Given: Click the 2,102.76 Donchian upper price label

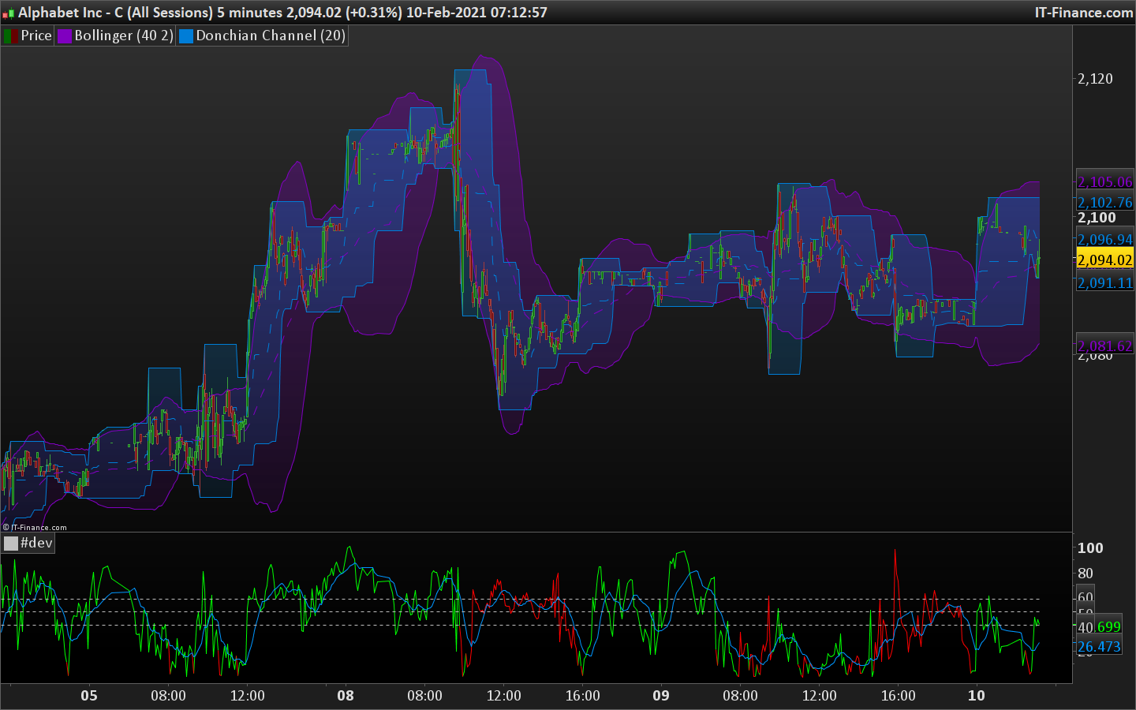Looking at the screenshot, I should (1104, 202).
